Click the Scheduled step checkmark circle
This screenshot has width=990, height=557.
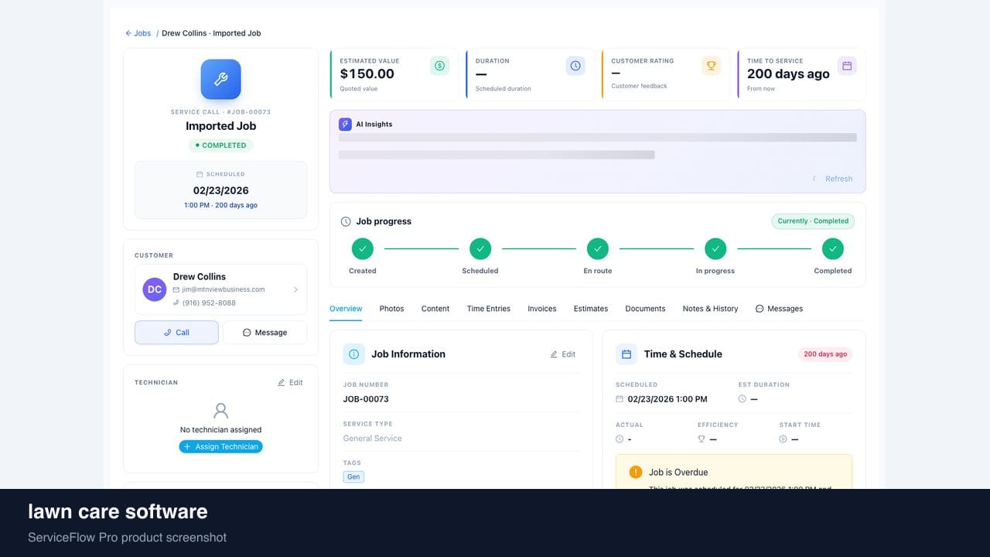(480, 248)
